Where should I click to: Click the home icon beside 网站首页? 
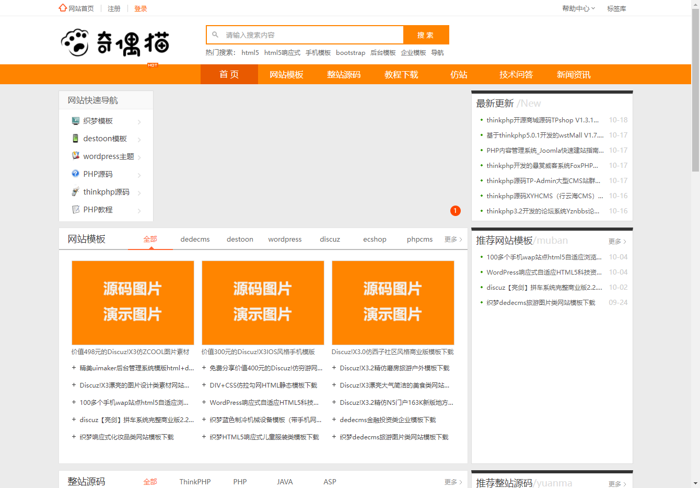tap(63, 8)
